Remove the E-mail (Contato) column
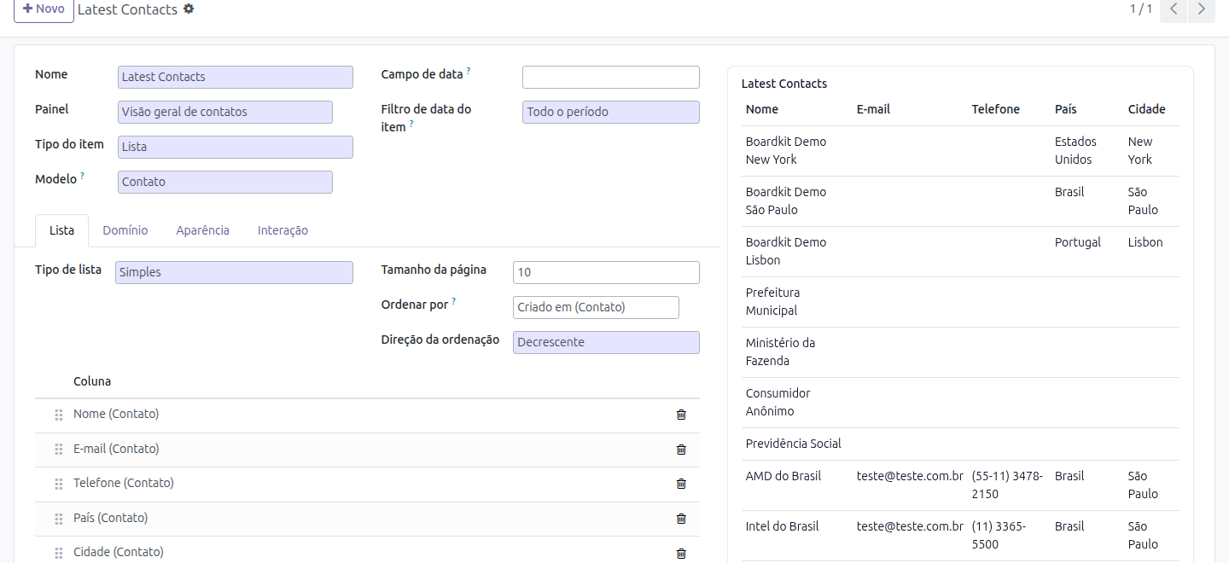The image size is (1229, 563). [681, 450]
